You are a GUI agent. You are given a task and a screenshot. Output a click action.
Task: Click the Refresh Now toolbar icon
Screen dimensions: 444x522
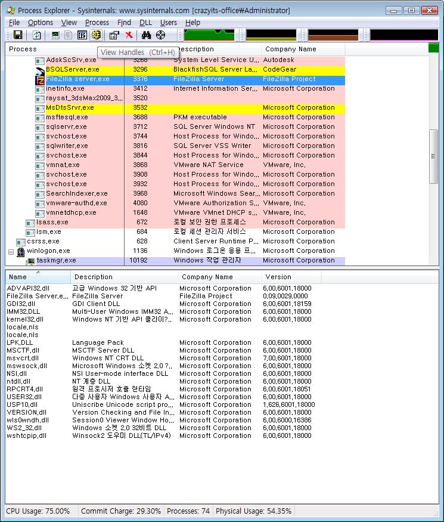36,35
